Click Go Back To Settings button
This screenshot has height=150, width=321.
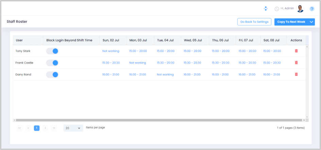(254, 22)
